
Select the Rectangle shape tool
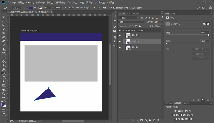pyautogui.click(x=4, y=86)
